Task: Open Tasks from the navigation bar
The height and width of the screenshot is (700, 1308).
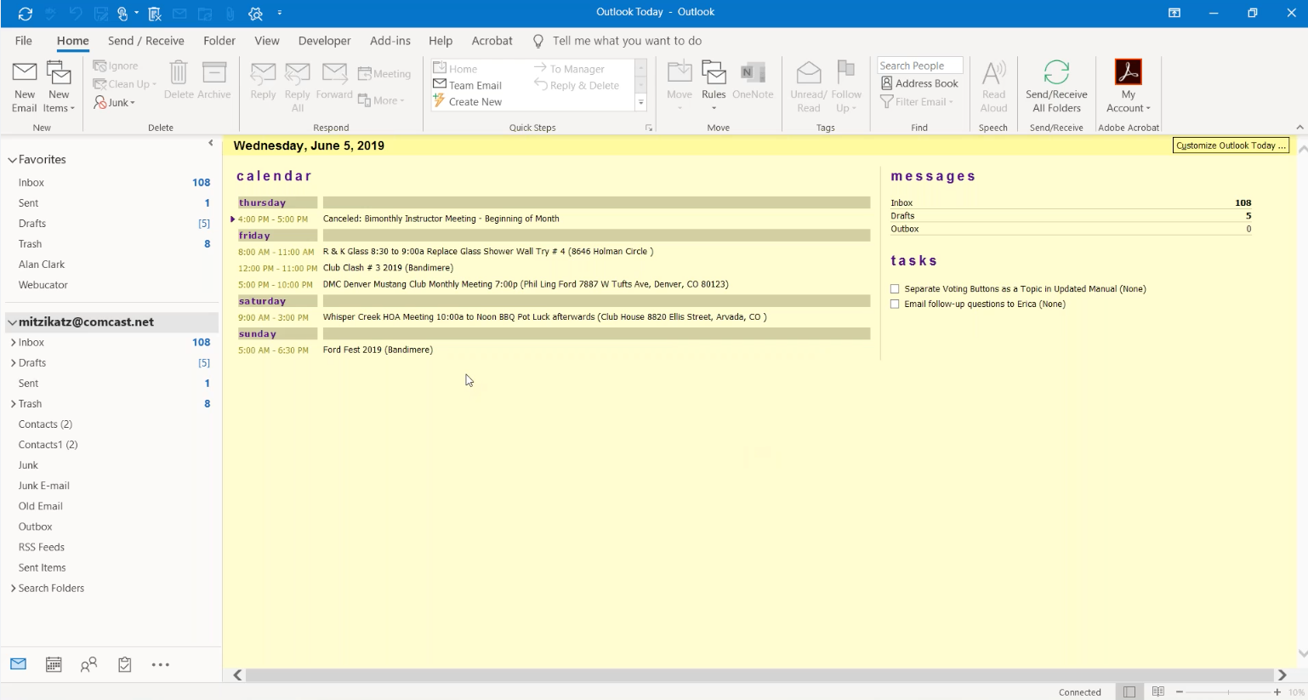Action: tap(124, 664)
